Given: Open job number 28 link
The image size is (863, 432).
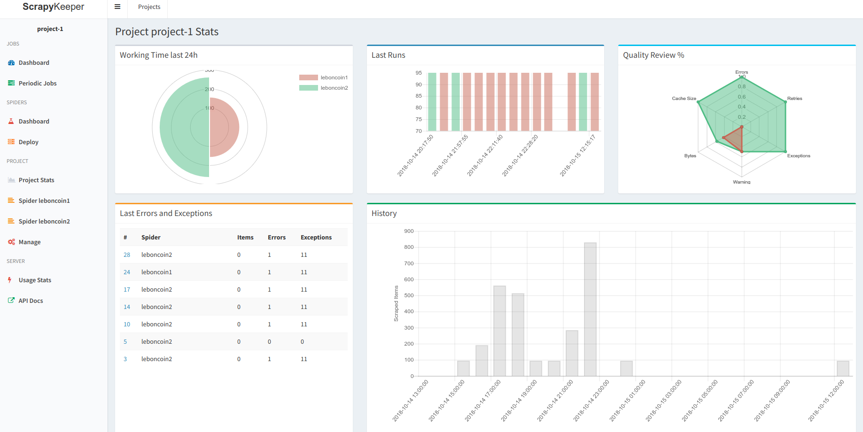Looking at the screenshot, I should [x=127, y=255].
